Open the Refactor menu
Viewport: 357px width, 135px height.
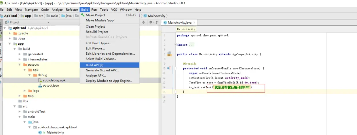coord(72,9)
